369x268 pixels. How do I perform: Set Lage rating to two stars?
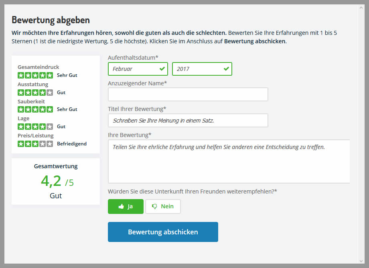[x=28, y=127]
